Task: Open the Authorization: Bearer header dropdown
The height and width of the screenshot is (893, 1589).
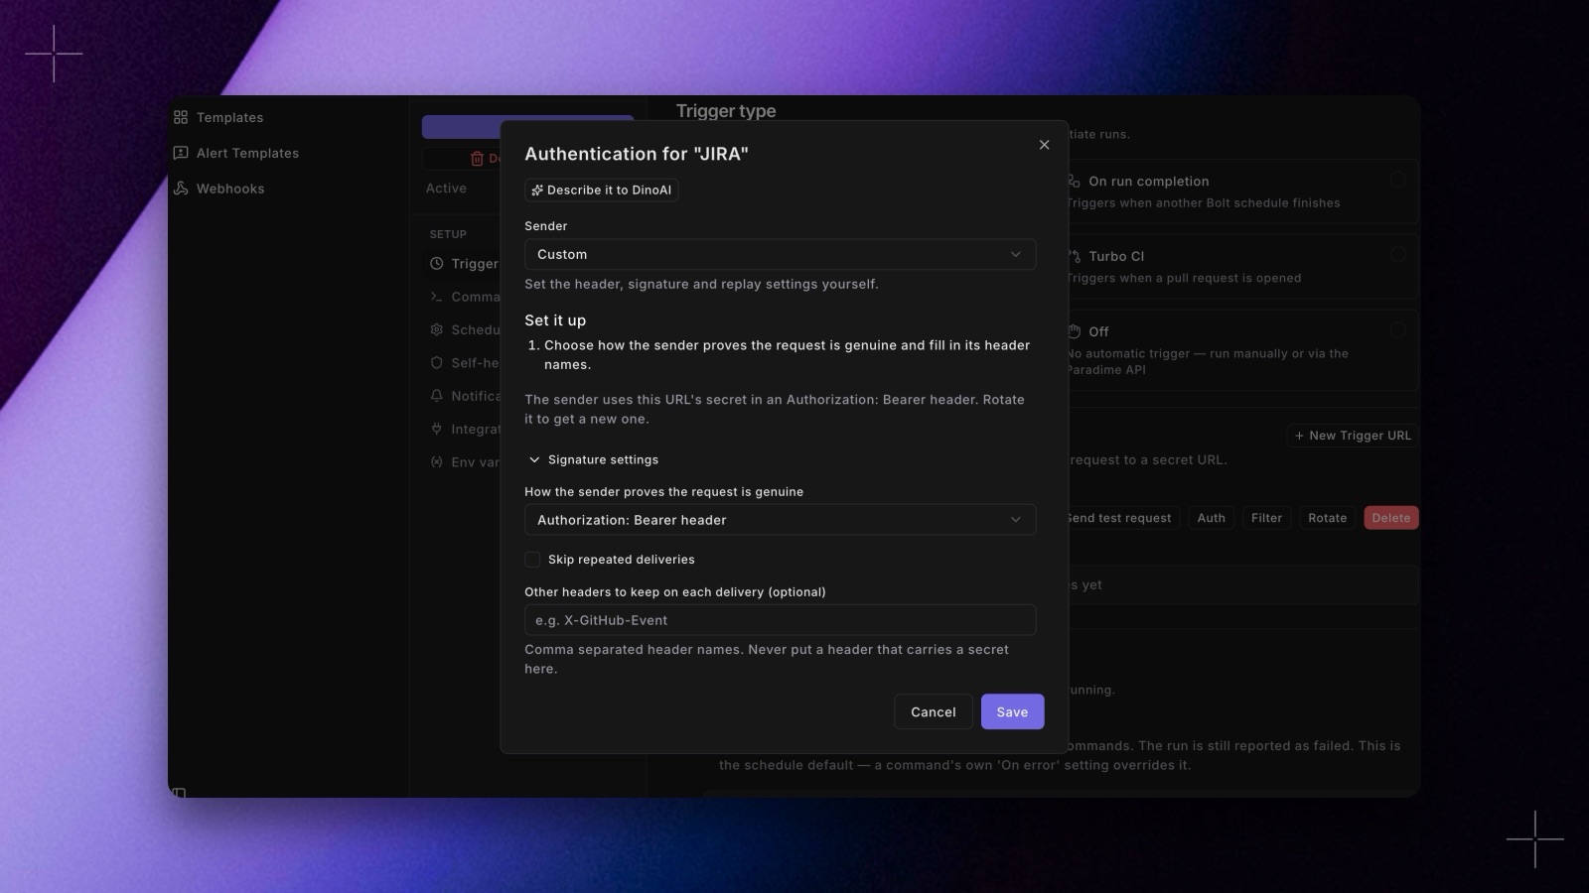Action: 780,520
